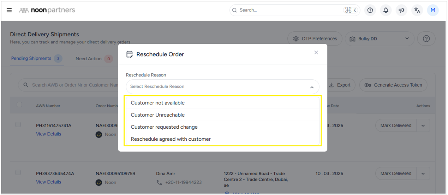Viewport: 448px width, 195px height.
Task: Open View Details link for PH39373645474A
Action: (x=48, y=182)
